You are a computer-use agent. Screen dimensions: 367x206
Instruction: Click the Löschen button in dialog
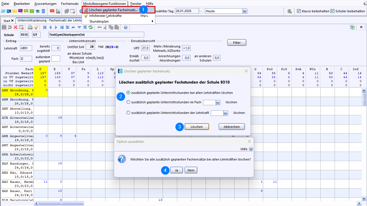click(197, 127)
